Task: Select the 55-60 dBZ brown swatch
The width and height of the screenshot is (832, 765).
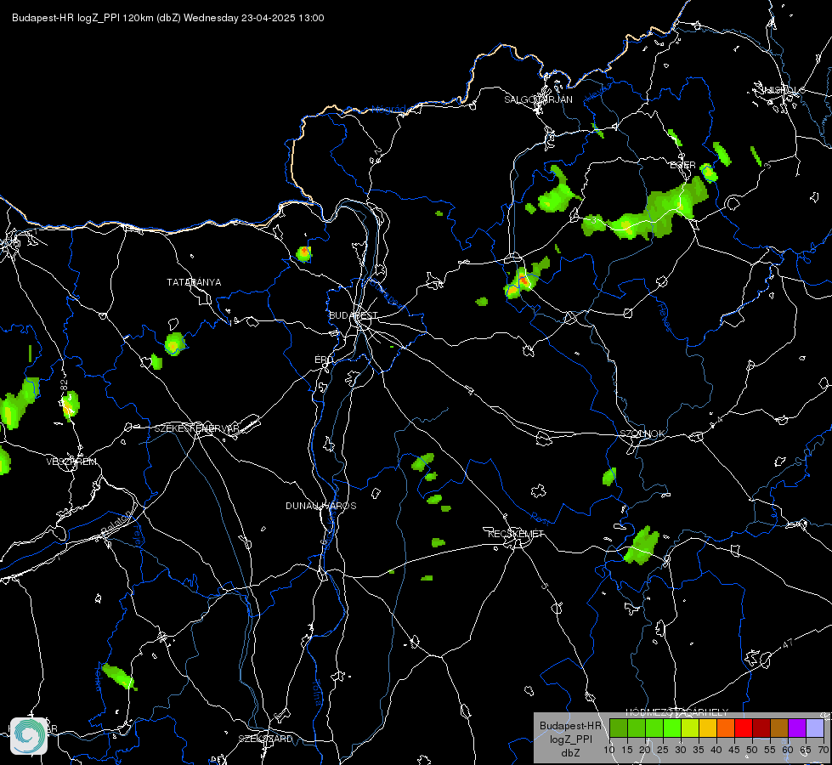Action: [x=779, y=728]
